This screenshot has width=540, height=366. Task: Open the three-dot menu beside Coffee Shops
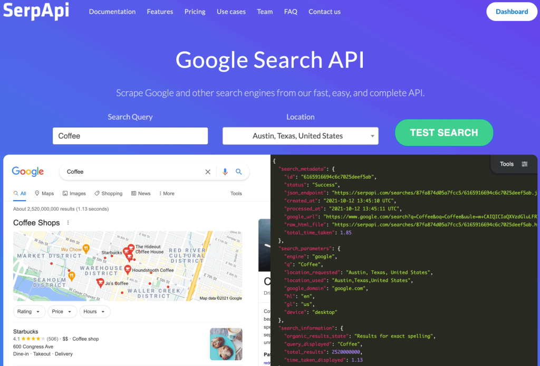pyautogui.click(x=68, y=223)
